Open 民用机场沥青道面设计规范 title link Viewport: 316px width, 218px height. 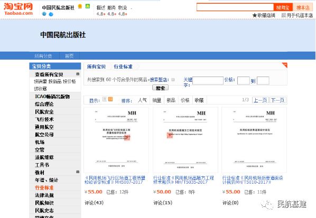tap(253, 180)
